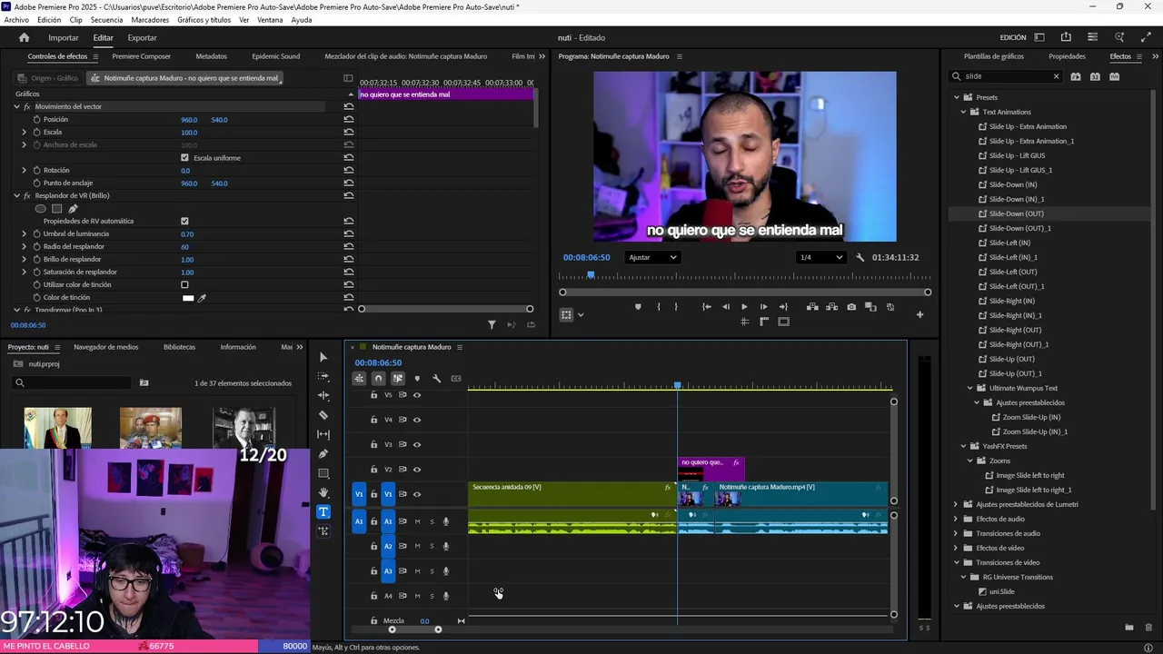
Task: Enable Utilizar color de tinción checkbox
Action: click(184, 285)
